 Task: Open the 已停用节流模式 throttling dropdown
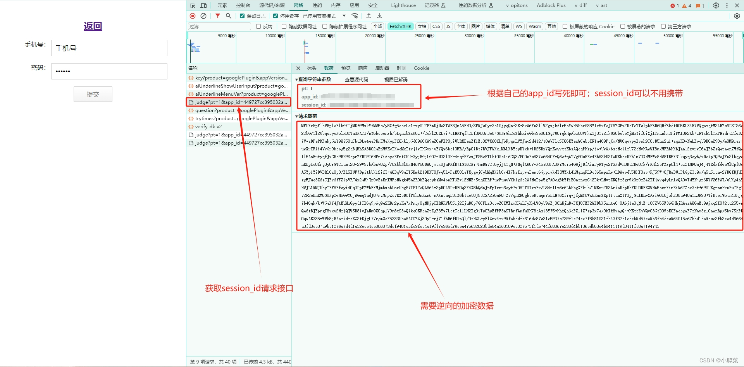[324, 16]
